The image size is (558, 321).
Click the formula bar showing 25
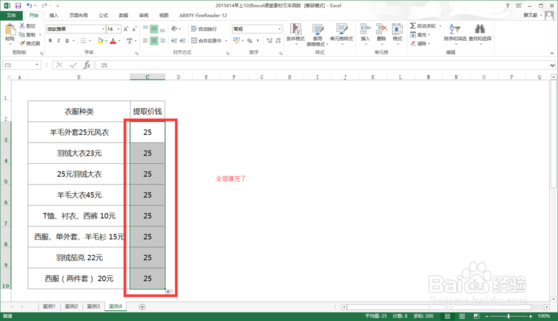(x=322, y=65)
